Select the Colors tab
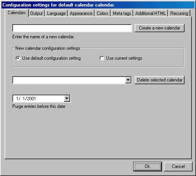 103,13
